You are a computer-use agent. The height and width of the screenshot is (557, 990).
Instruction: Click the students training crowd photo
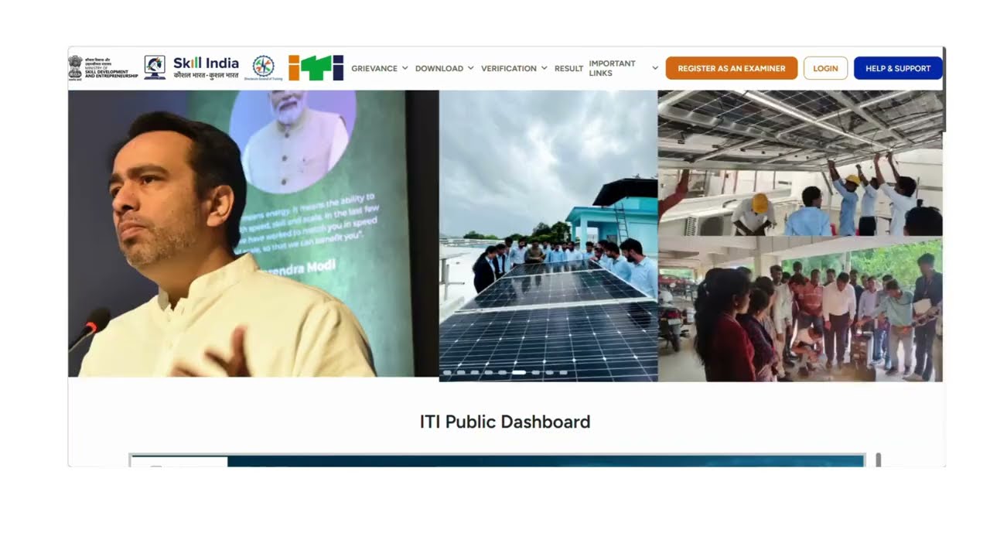[x=801, y=309]
